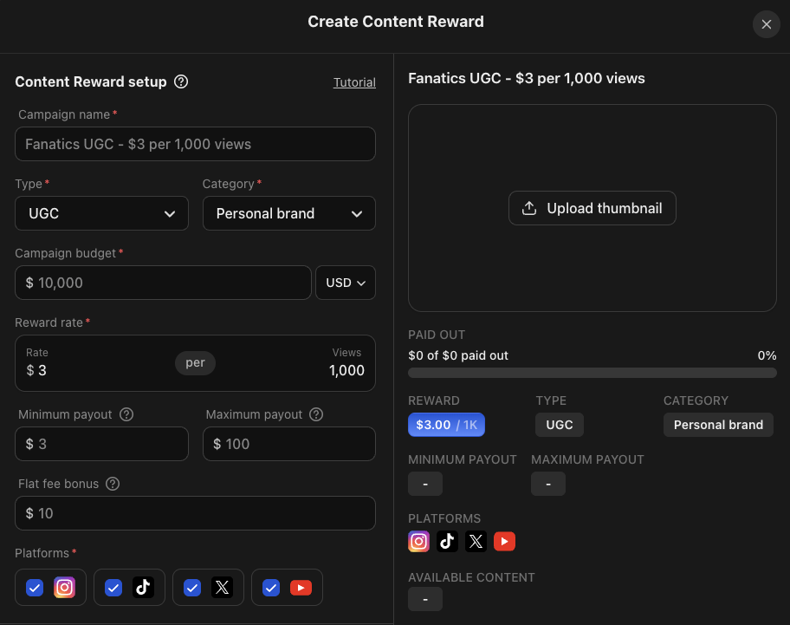
Task: Open the USD currency dropdown
Action: click(x=345, y=282)
